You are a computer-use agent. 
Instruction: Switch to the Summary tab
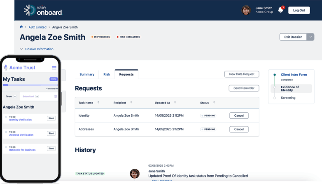click(87, 75)
